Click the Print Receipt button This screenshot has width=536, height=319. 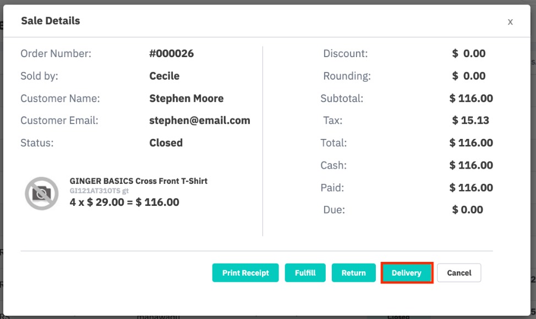point(245,273)
